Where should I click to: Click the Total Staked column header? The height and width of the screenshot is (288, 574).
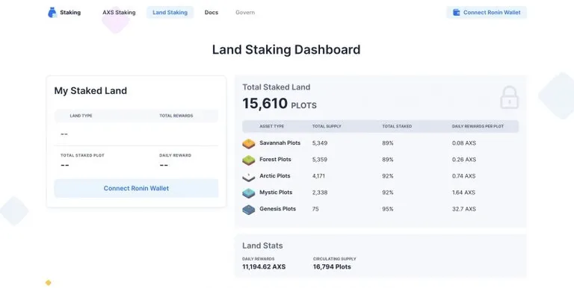397,126
